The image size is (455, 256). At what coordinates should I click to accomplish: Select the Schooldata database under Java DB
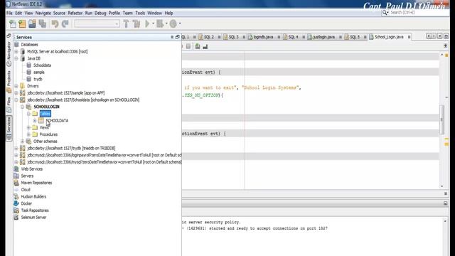[x=42, y=65]
